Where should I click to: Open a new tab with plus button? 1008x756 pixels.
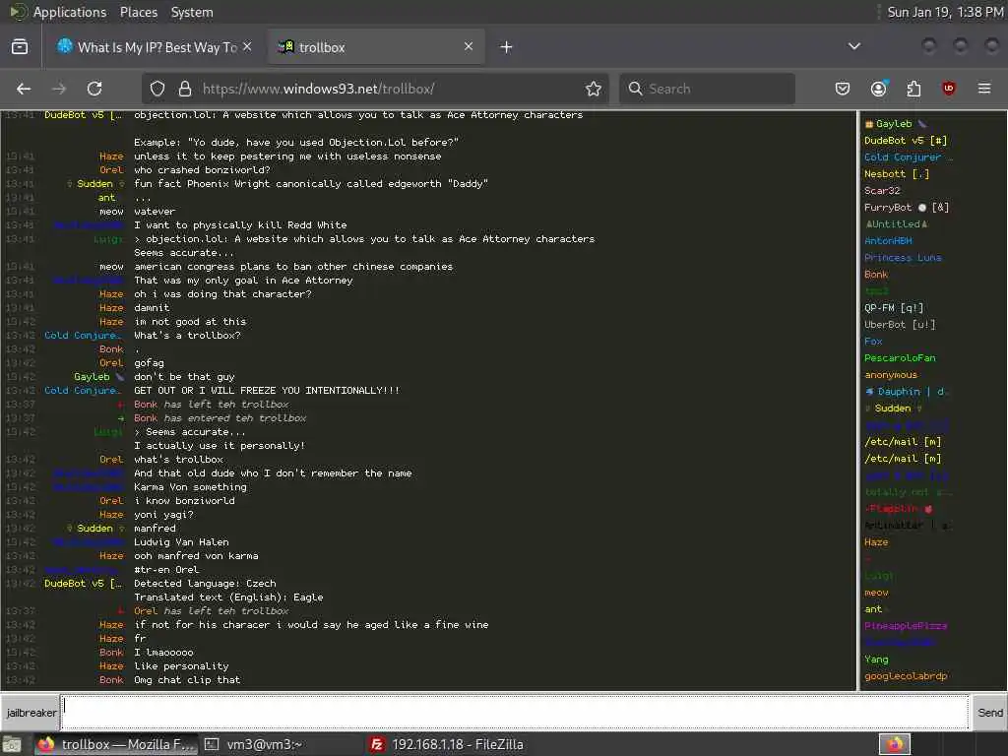pyautogui.click(x=506, y=47)
